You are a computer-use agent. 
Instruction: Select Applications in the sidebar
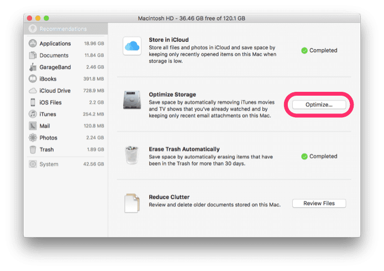pos(66,43)
